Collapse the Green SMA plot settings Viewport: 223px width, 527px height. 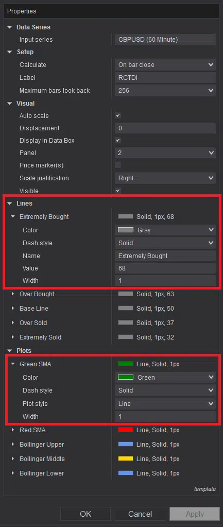click(13, 364)
